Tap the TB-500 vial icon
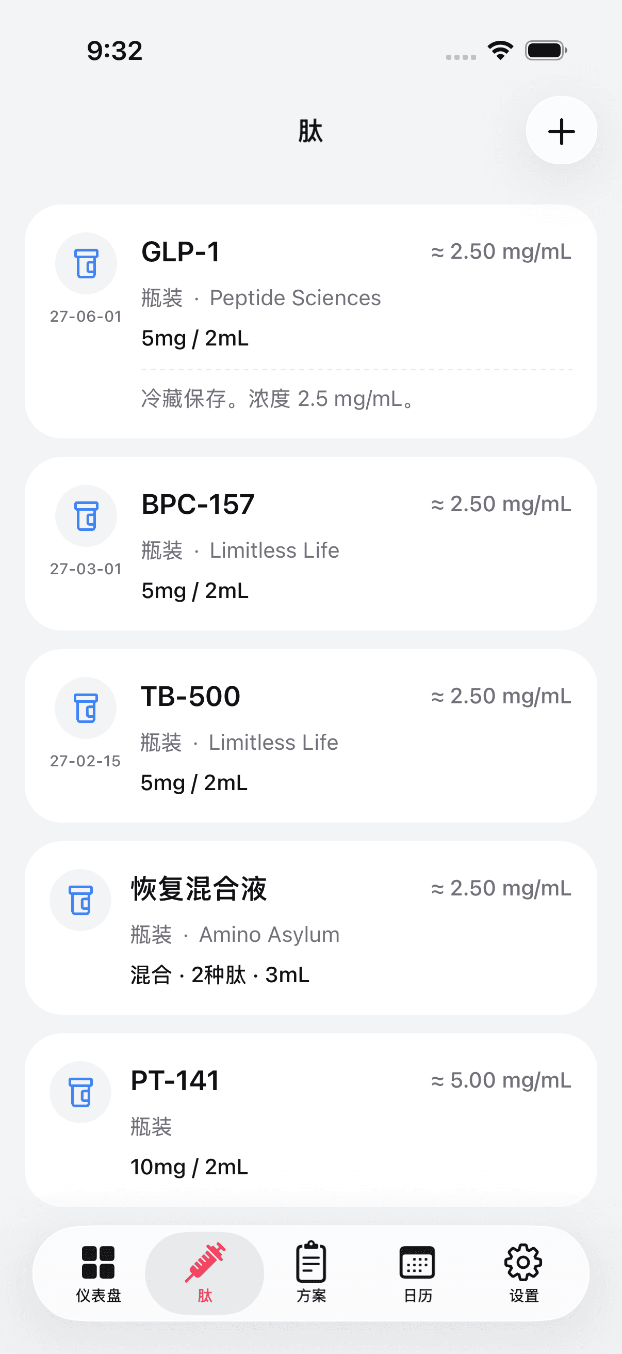The image size is (622, 1354). tap(86, 708)
